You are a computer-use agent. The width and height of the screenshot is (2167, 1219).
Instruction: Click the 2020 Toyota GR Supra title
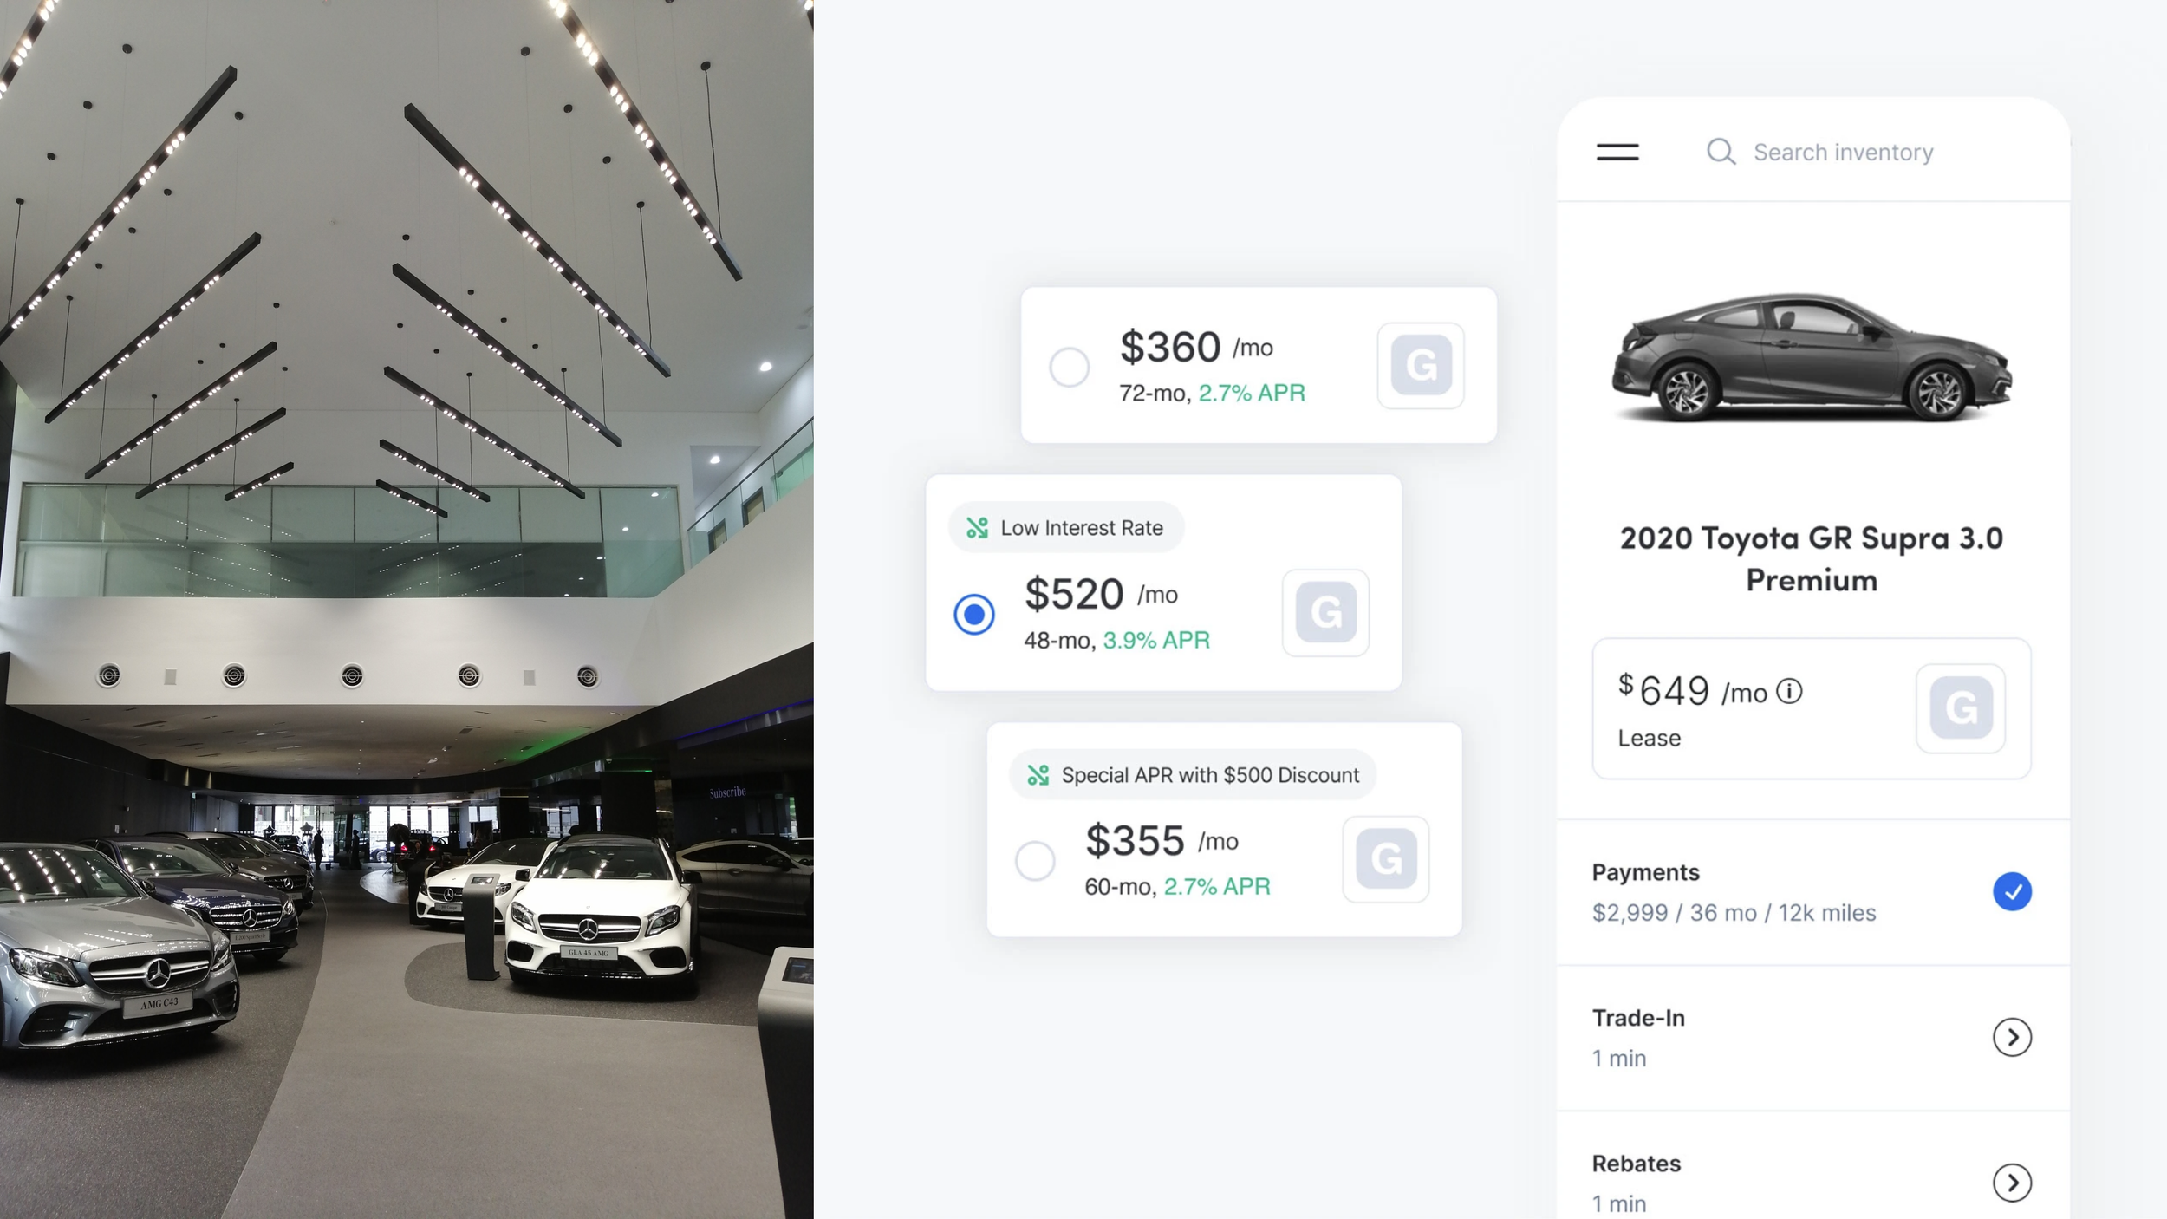tap(1812, 559)
